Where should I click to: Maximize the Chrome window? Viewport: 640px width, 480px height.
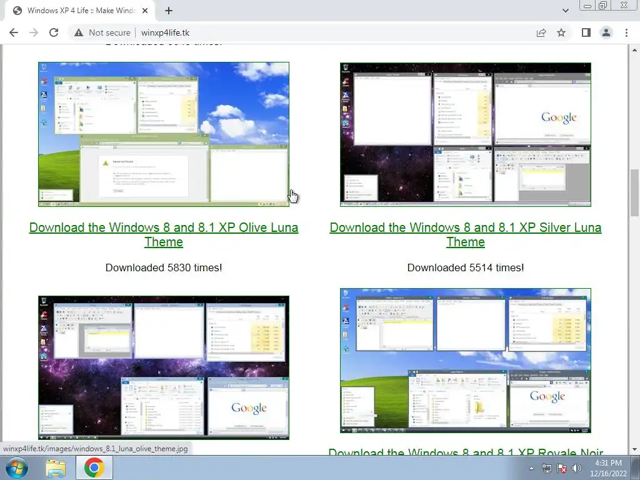point(603,5)
